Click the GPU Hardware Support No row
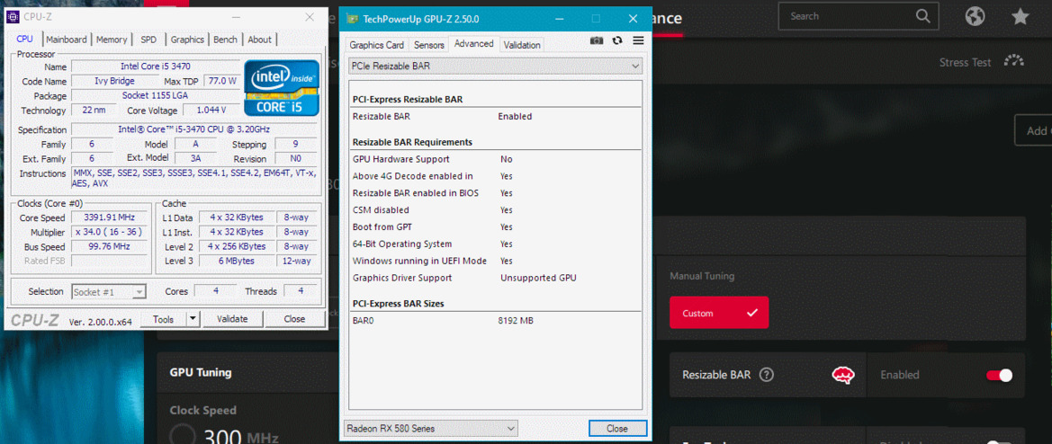Screen dimensions: 1052x444 pyautogui.click(x=495, y=159)
